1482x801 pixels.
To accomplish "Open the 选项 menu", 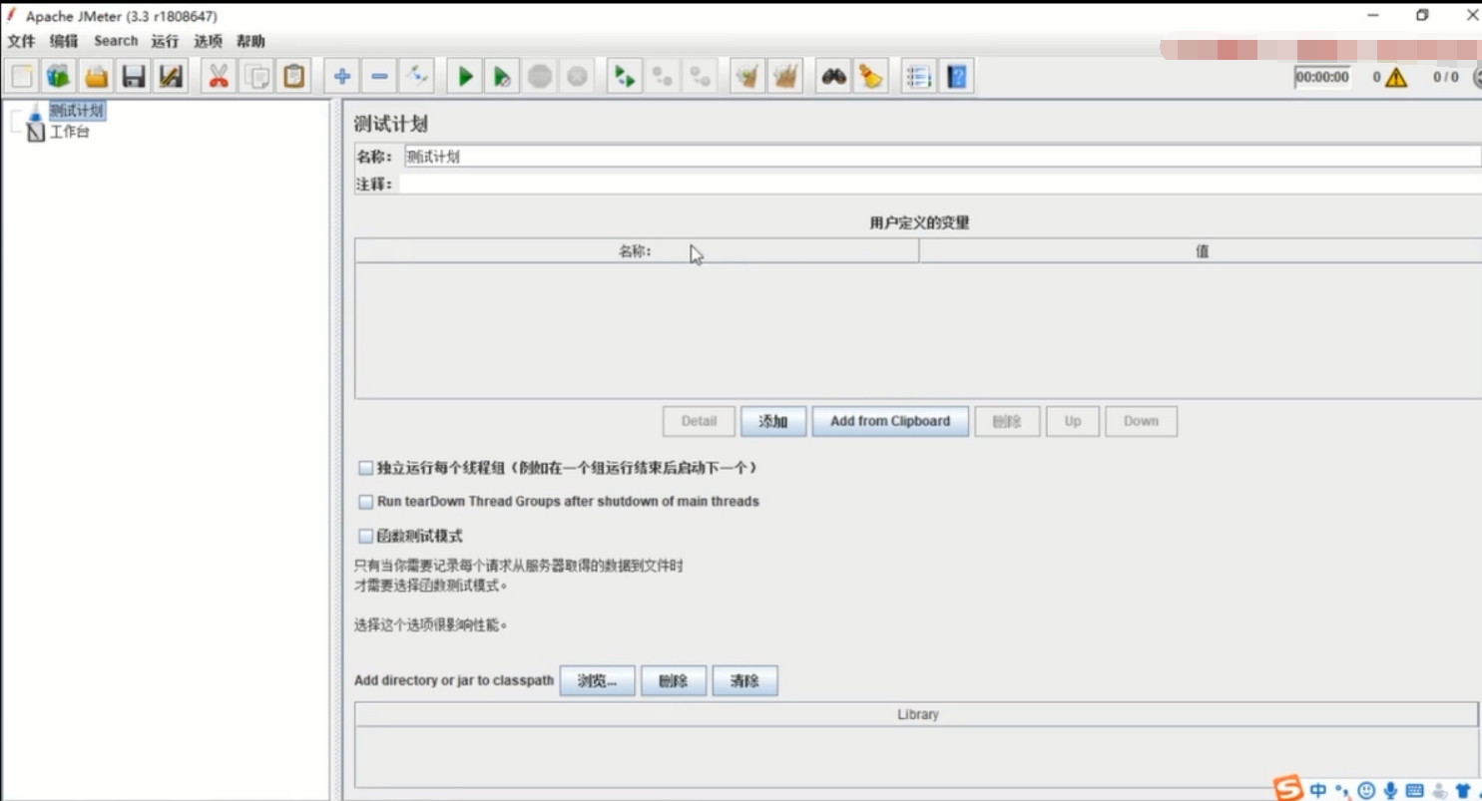I will [208, 41].
